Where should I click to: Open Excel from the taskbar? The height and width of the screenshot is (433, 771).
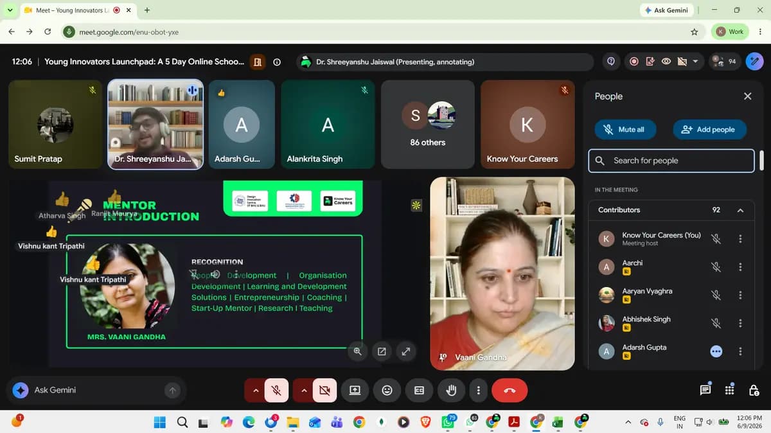click(558, 422)
